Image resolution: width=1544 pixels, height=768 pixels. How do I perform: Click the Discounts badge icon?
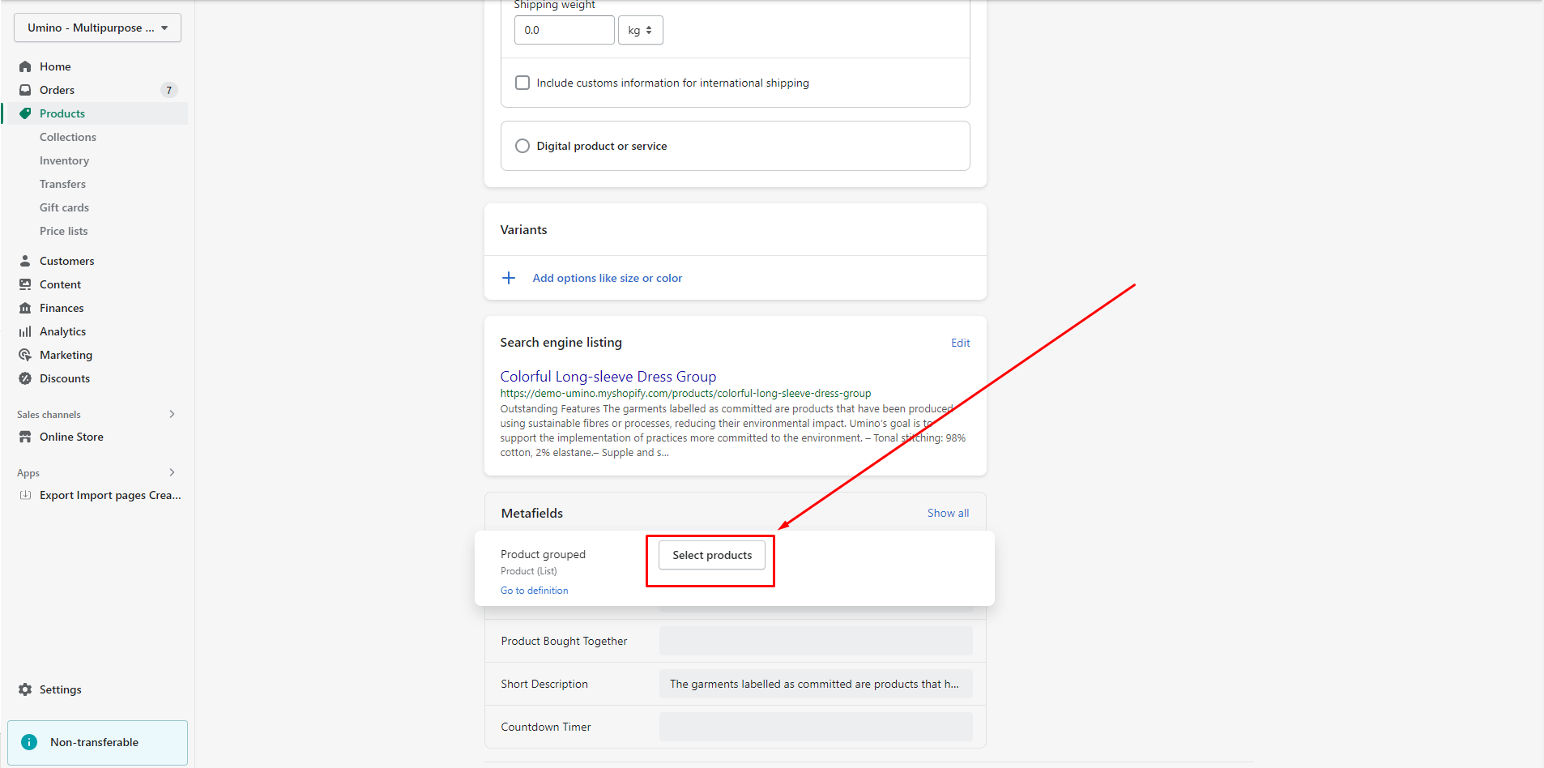(25, 378)
